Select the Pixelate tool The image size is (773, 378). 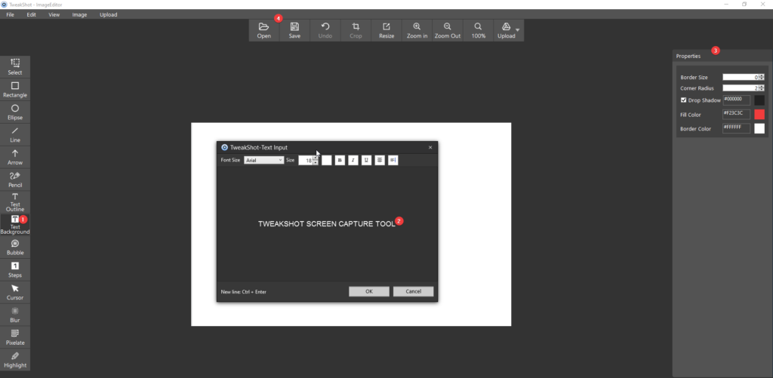coord(15,337)
